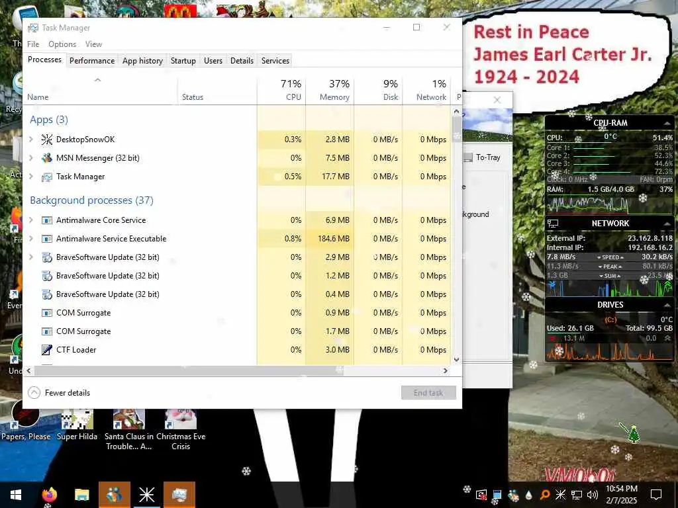Switch to the Performance tab
Viewport: 678px width, 508px height.
[x=92, y=61]
